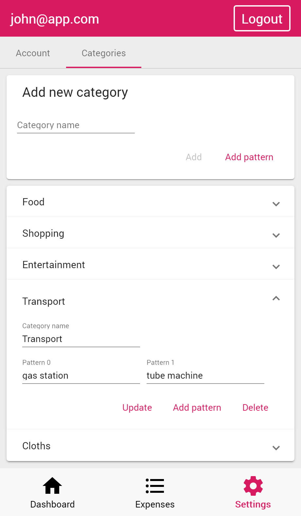Select the Categories tab
301x516 pixels.
tap(104, 53)
